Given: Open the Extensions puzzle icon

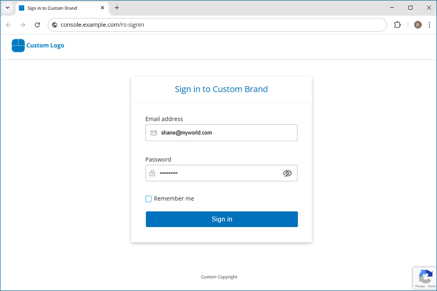Looking at the screenshot, I should point(397,25).
